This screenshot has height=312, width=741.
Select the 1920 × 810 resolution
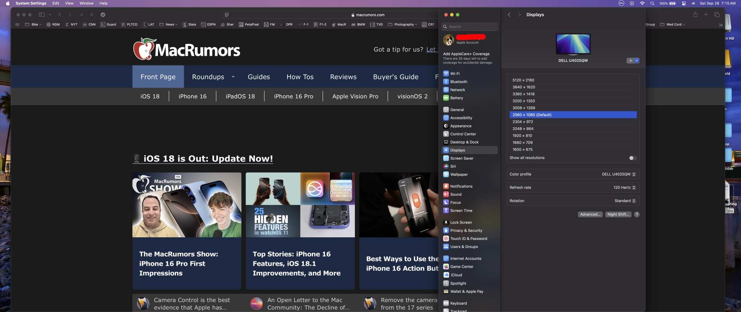(x=573, y=136)
